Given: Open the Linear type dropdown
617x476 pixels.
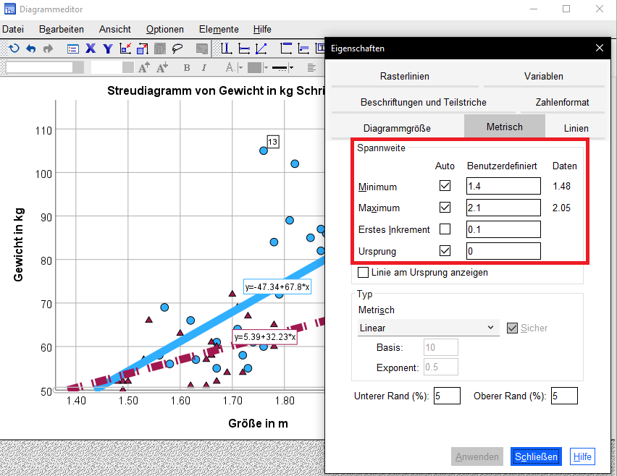Looking at the screenshot, I should [x=492, y=328].
